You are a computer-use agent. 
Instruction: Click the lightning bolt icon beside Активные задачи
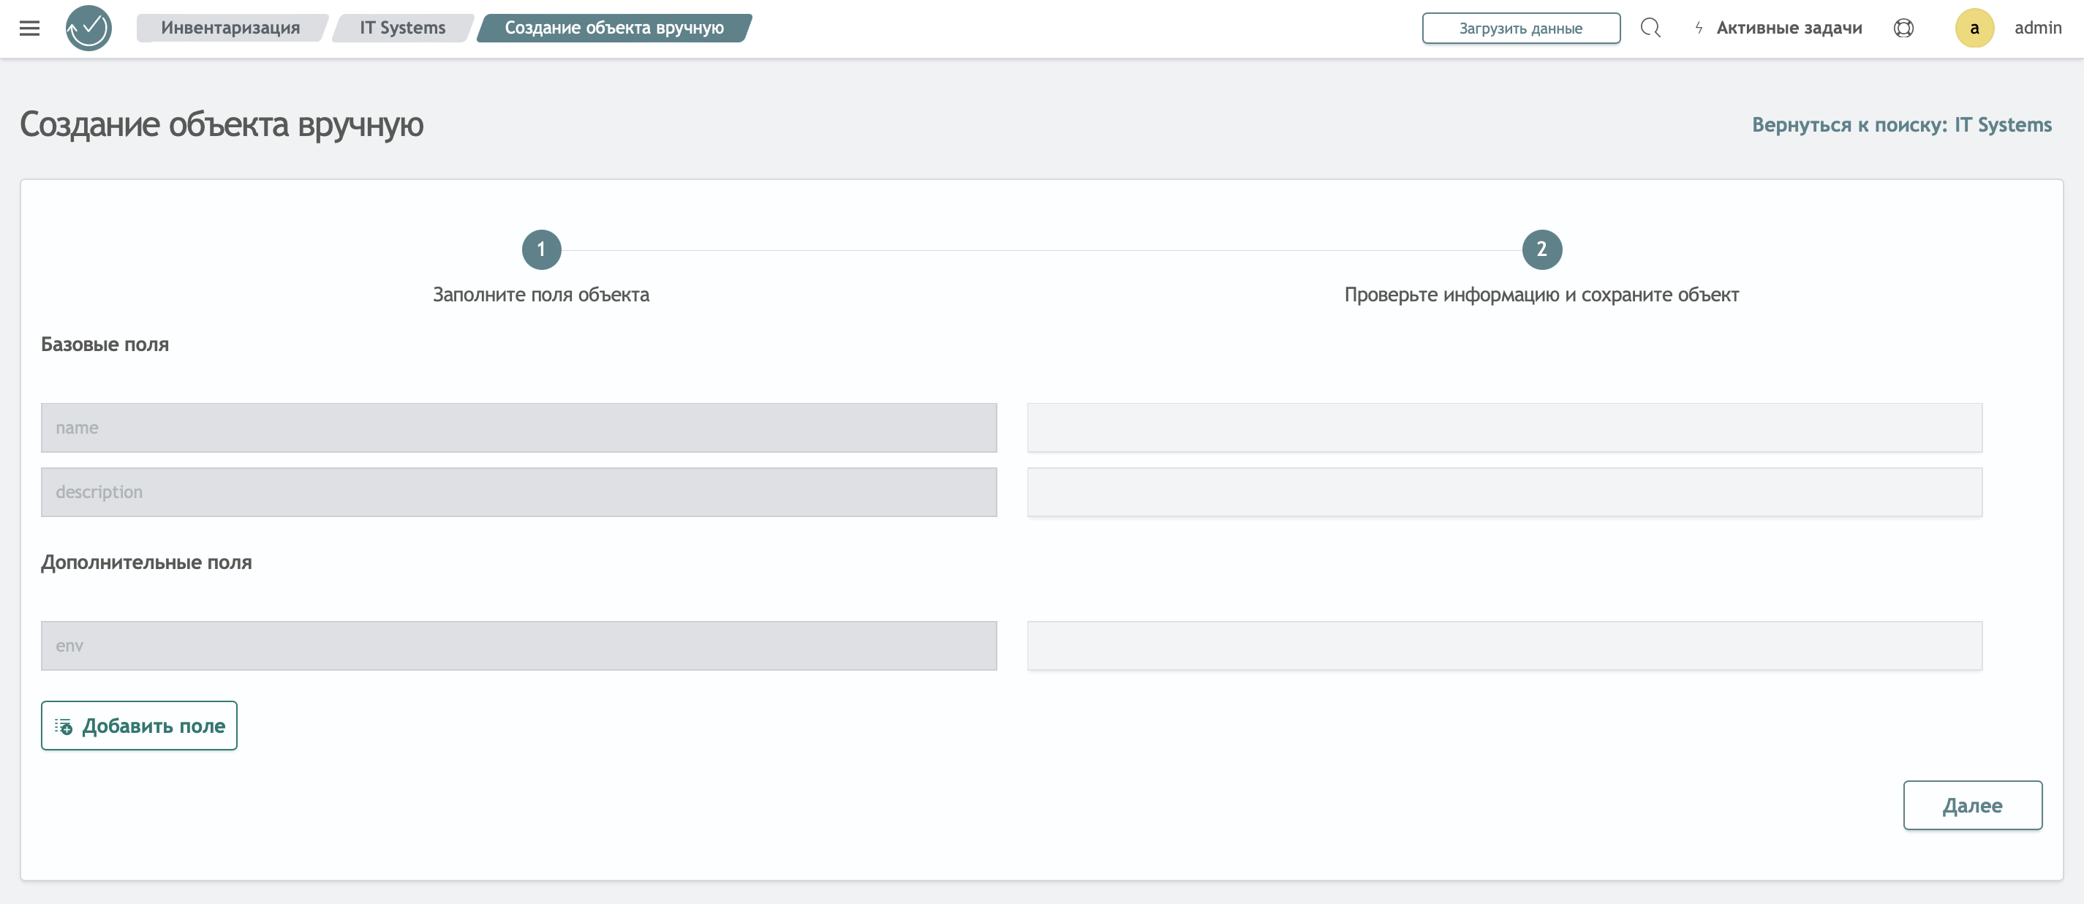(1699, 29)
